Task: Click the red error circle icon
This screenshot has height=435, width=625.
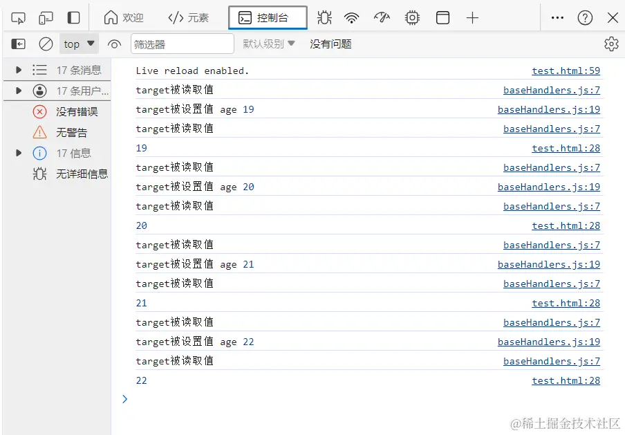Action: (x=39, y=111)
